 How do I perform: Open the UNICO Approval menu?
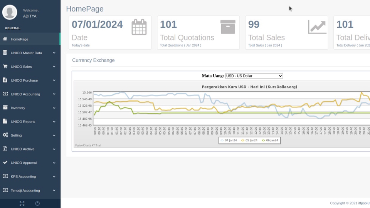coord(30,163)
